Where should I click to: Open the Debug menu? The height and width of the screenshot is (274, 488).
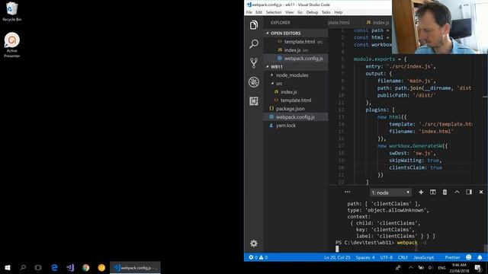tap(312, 12)
